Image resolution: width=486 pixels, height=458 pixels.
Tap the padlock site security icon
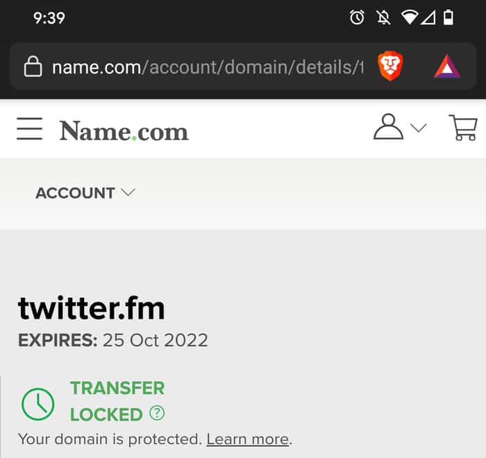tap(33, 67)
